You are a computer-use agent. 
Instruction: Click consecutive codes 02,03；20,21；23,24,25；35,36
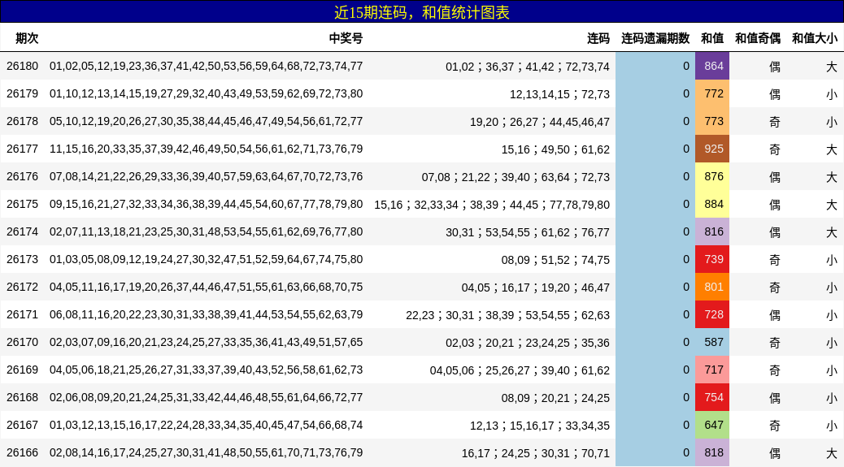click(x=528, y=342)
